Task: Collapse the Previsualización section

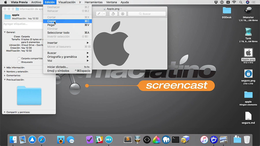Action: [x=5, y=80]
